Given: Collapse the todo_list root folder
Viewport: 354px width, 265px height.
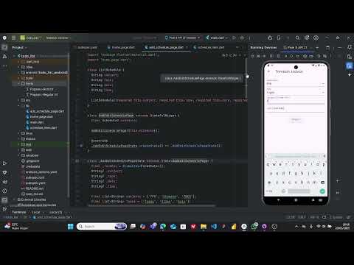Looking at the screenshot, I should 15,56.
